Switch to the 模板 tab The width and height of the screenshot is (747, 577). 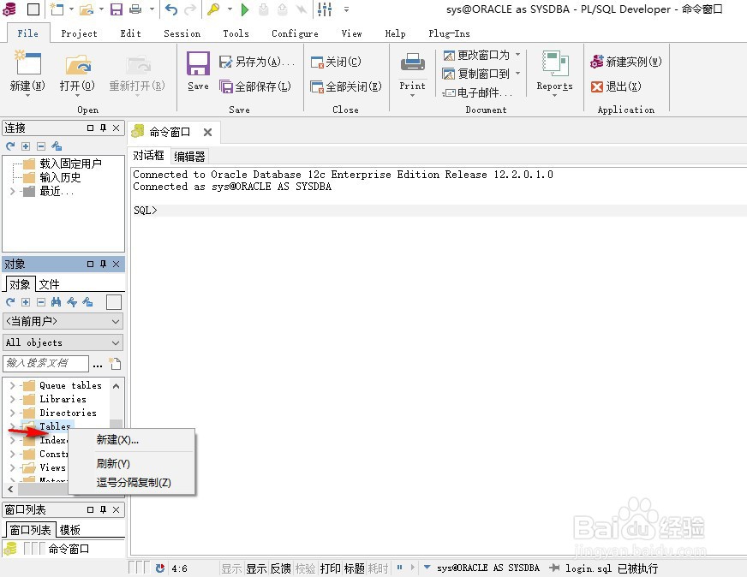pos(70,530)
